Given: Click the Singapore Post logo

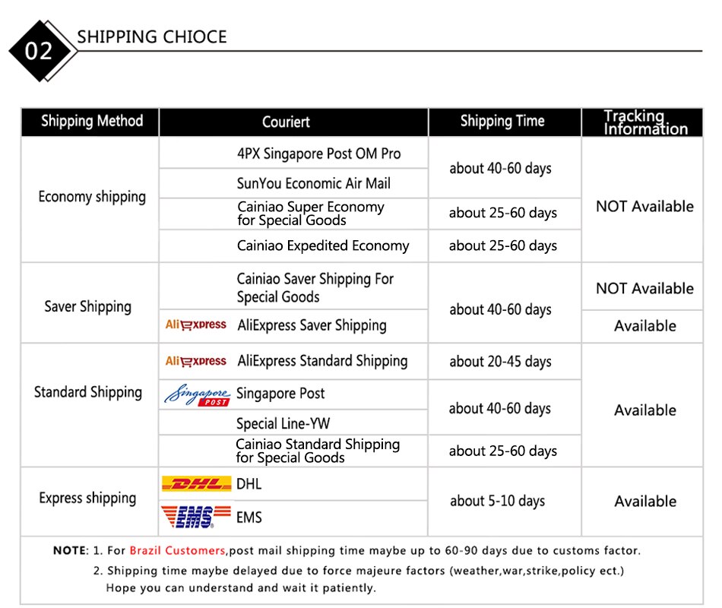Looking at the screenshot, I should (x=197, y=395).
